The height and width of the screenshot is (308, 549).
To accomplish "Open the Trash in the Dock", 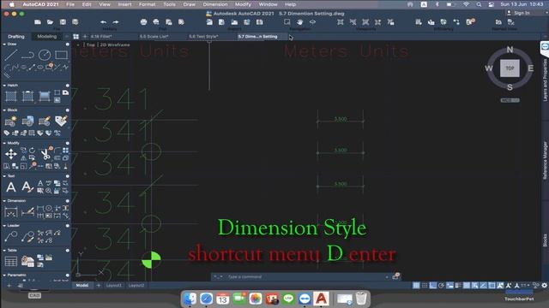I will point(361,299).
